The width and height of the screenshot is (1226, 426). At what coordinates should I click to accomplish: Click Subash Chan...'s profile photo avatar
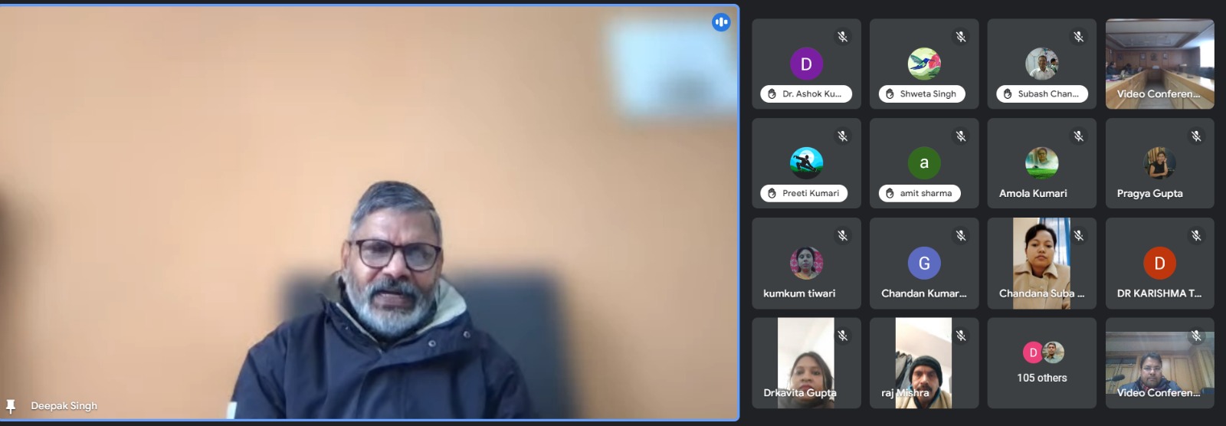(1042, 64)
